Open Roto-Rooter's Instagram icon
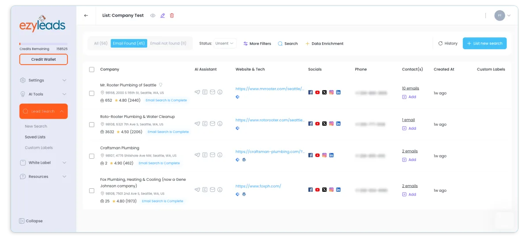This screenshot has height=245, width=529. coord(332,124)
